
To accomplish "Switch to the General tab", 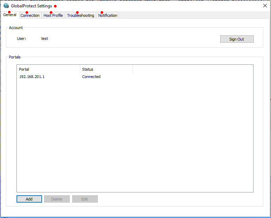I will [10, 15].
